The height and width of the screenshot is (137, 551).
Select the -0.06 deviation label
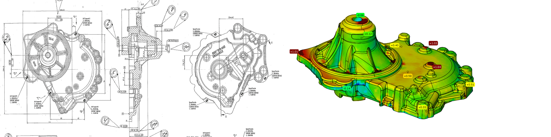(360, 15)
